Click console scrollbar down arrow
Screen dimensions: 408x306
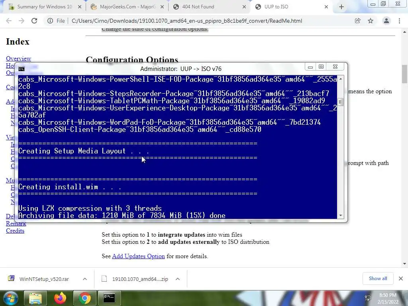pos(340,216)
